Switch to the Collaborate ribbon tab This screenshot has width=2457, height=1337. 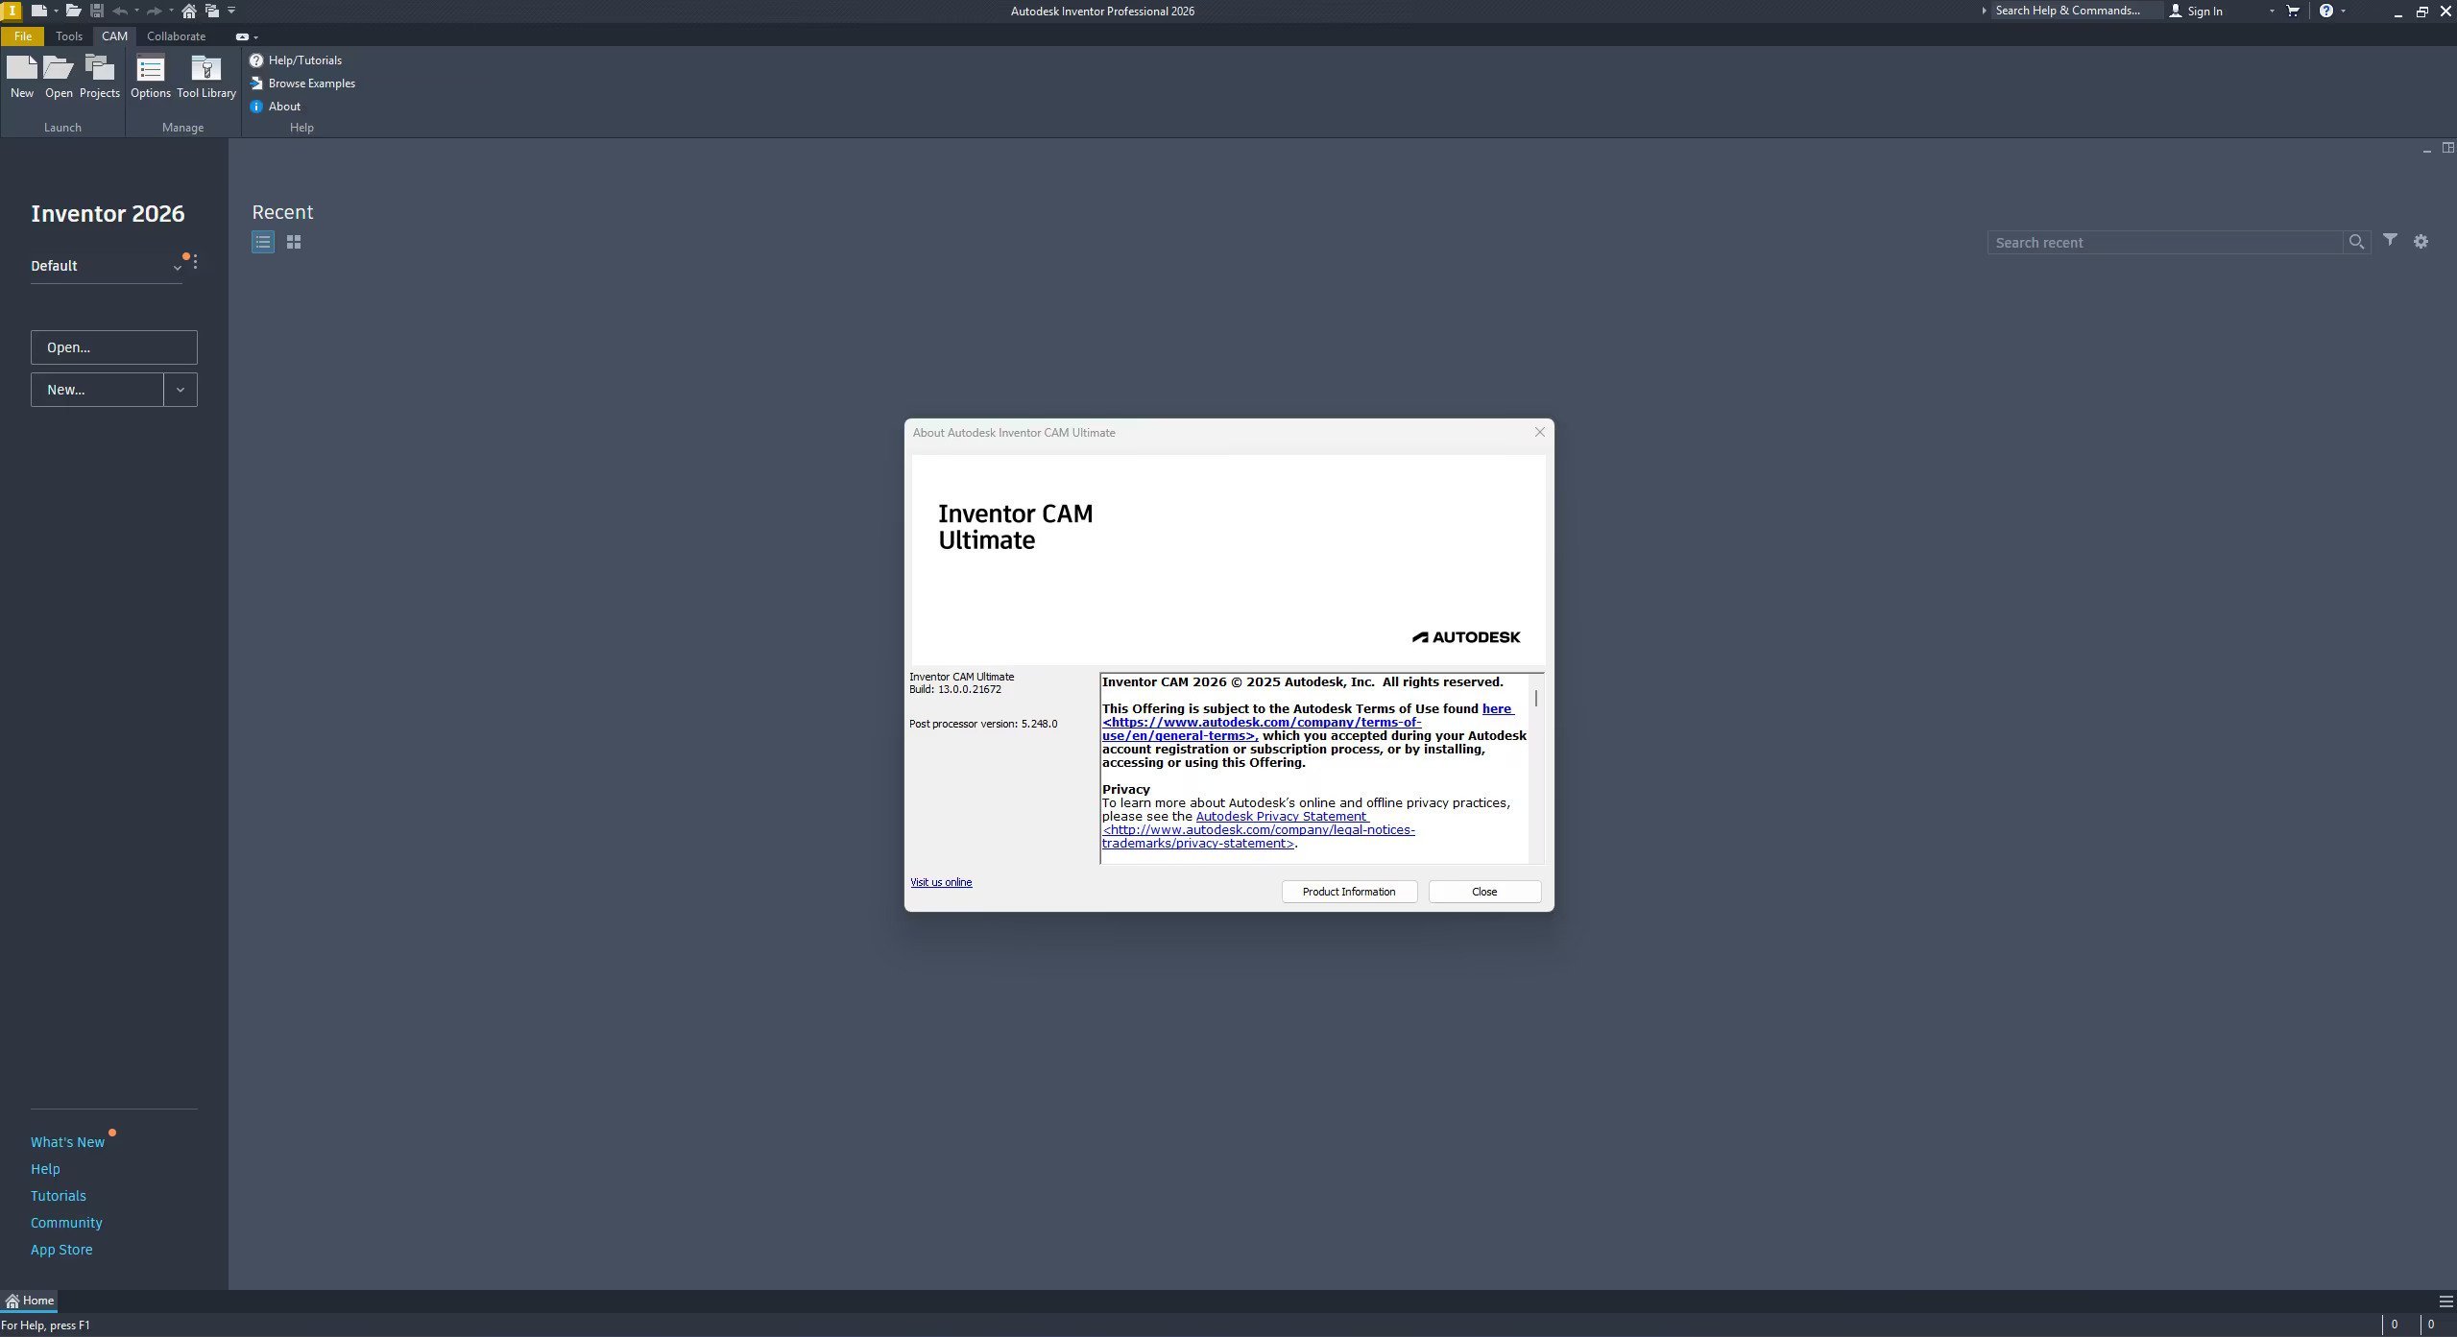[176, 36]
